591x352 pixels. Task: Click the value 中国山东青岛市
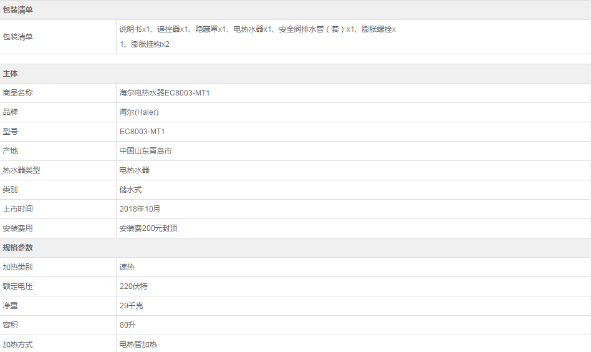pos(145,151)
